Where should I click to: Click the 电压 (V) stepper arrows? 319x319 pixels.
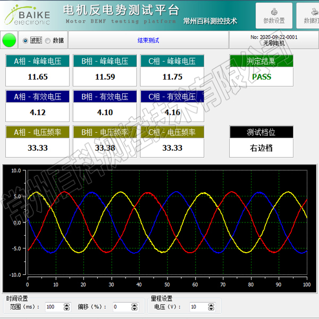click(x=212, y=307)
